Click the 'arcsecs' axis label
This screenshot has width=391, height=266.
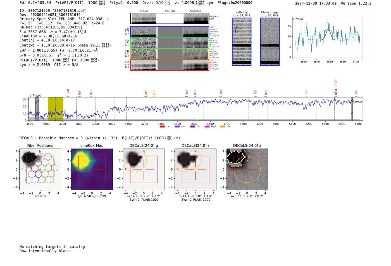[x=40, y=196]
